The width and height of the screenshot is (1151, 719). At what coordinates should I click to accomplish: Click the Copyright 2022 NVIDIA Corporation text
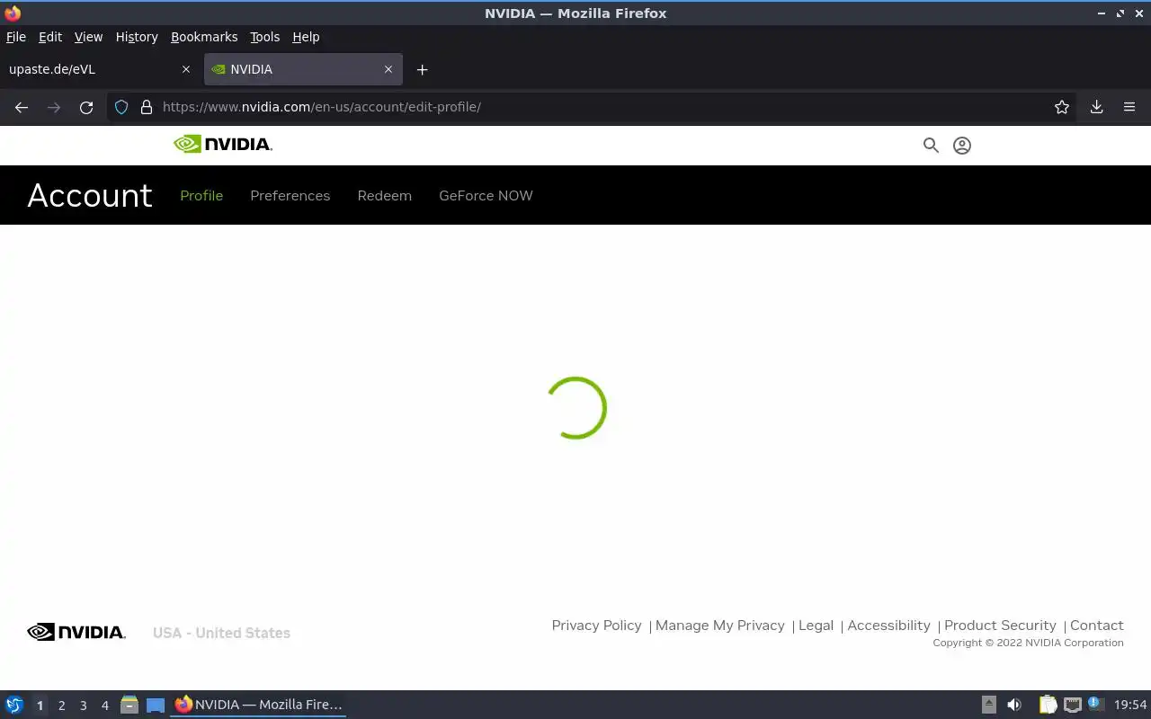(x=1028, y=643)
